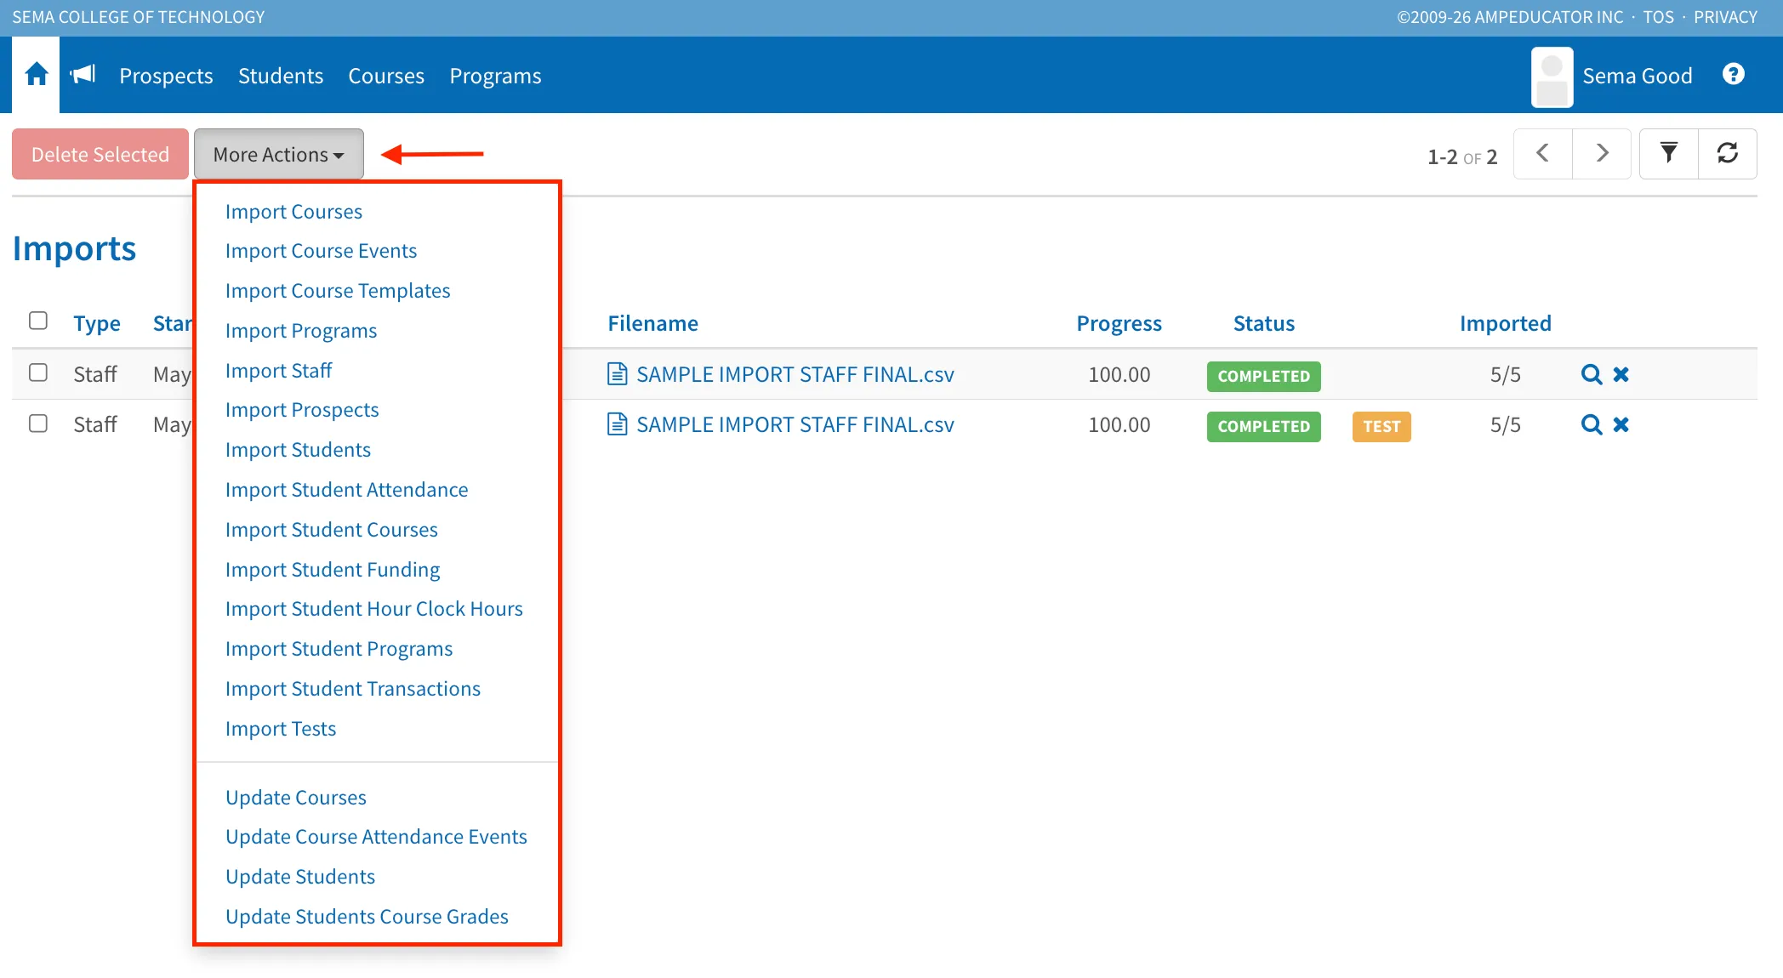Viewport: 1783px width, 978px height.
Task: Sort by Progress column header
Action: click(1119, 323)
